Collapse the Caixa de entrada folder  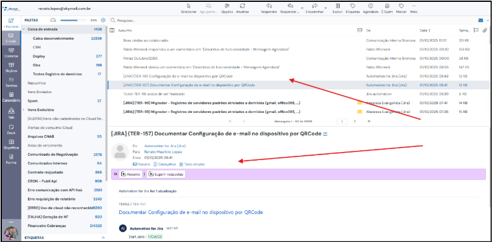tap(24, 29)
